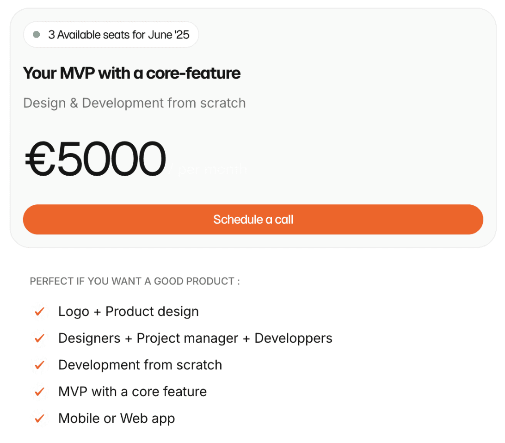This screenshot has height=443, width=505.
Task: Click checkmark beside Development from scratch
Action: tap(40, 365)
